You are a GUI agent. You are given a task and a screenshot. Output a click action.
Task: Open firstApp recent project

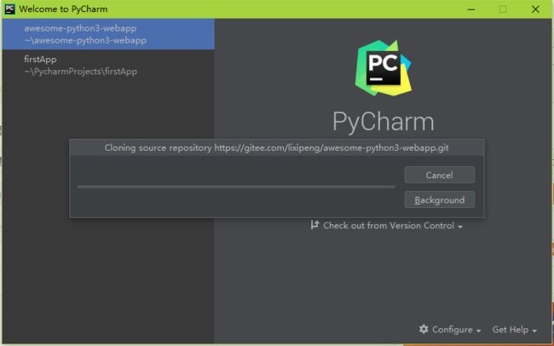(x=108, y=65)
